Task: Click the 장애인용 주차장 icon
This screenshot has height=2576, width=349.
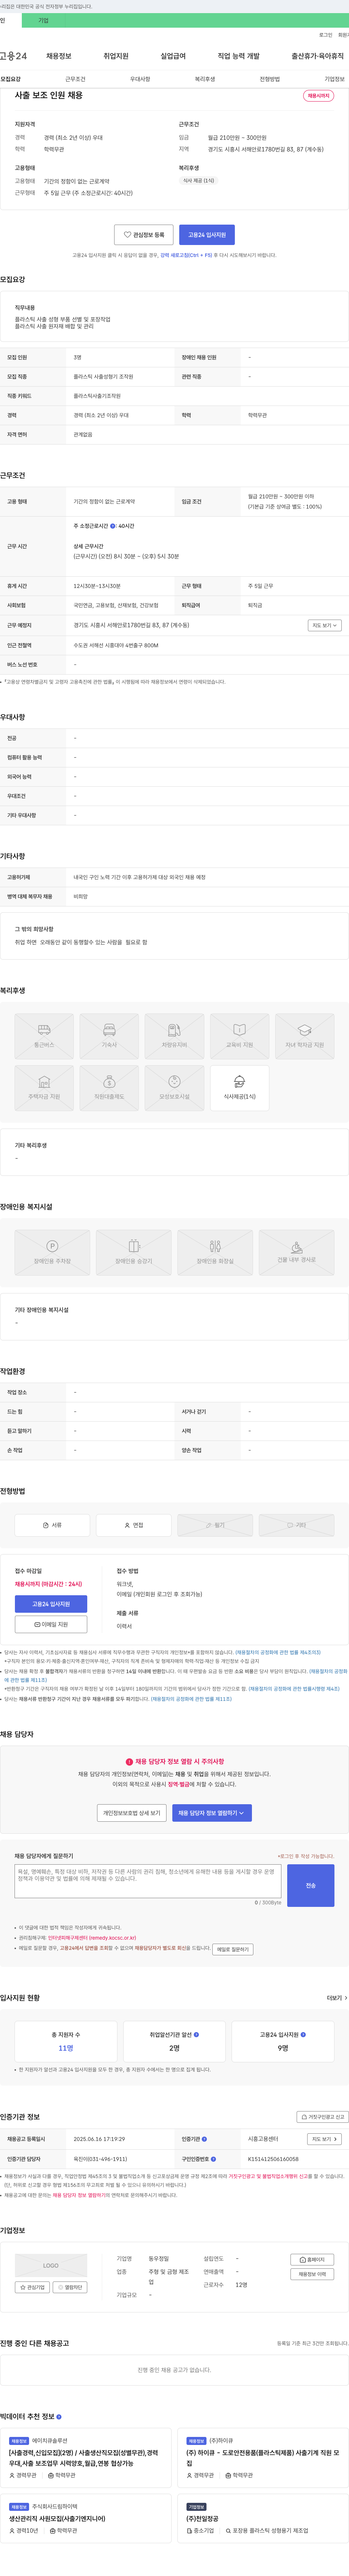Action: pos(52,1252)
